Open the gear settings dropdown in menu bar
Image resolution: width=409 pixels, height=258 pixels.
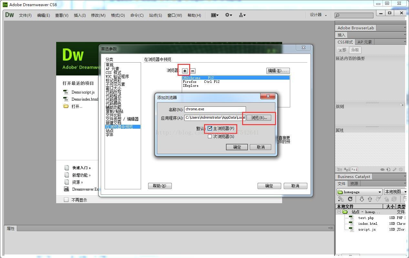click(229, 15)
